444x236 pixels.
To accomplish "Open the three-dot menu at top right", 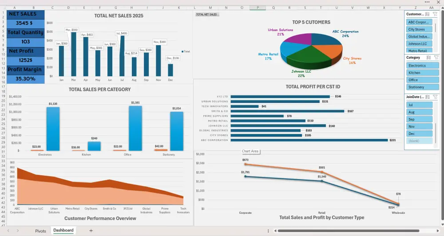I will pyautogui.click(x=427, y=2).
